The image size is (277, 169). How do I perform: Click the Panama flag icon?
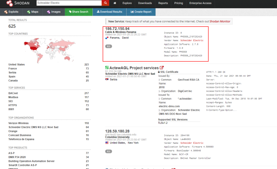[x=107, y=37]
